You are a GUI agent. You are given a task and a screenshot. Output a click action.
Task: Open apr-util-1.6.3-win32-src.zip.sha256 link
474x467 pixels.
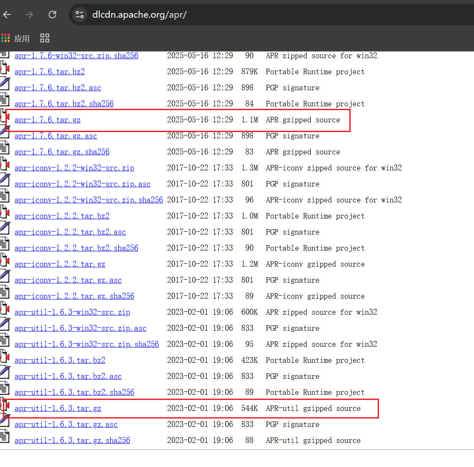coord(87,344)
